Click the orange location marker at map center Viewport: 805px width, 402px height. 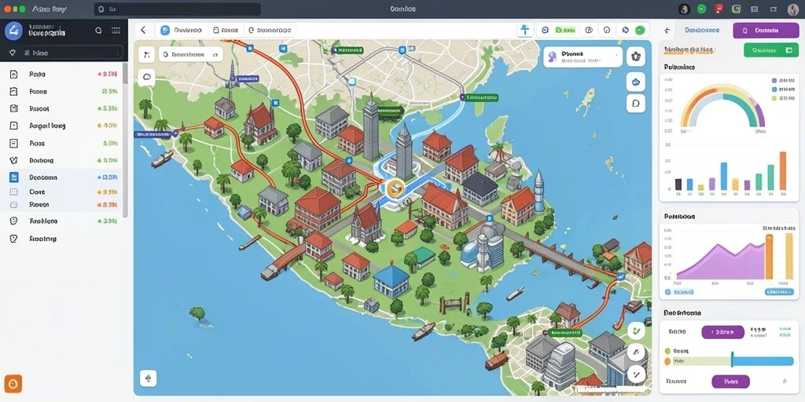pyautogui.click(x=395, y=189)
